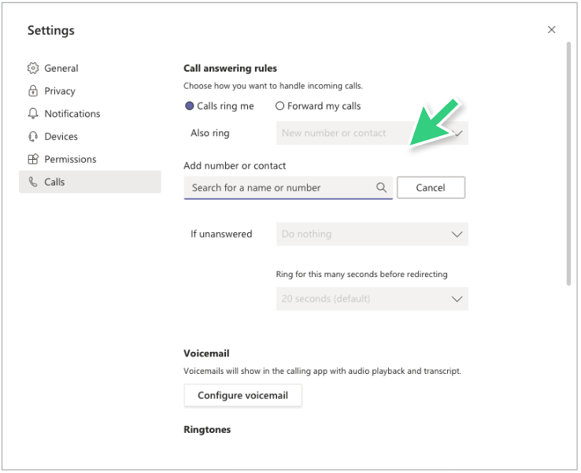This screenshot has width=581, height=473.
Task: Open the 20 seconds ring duration dropdown
Action: click(x=372, y=298)
